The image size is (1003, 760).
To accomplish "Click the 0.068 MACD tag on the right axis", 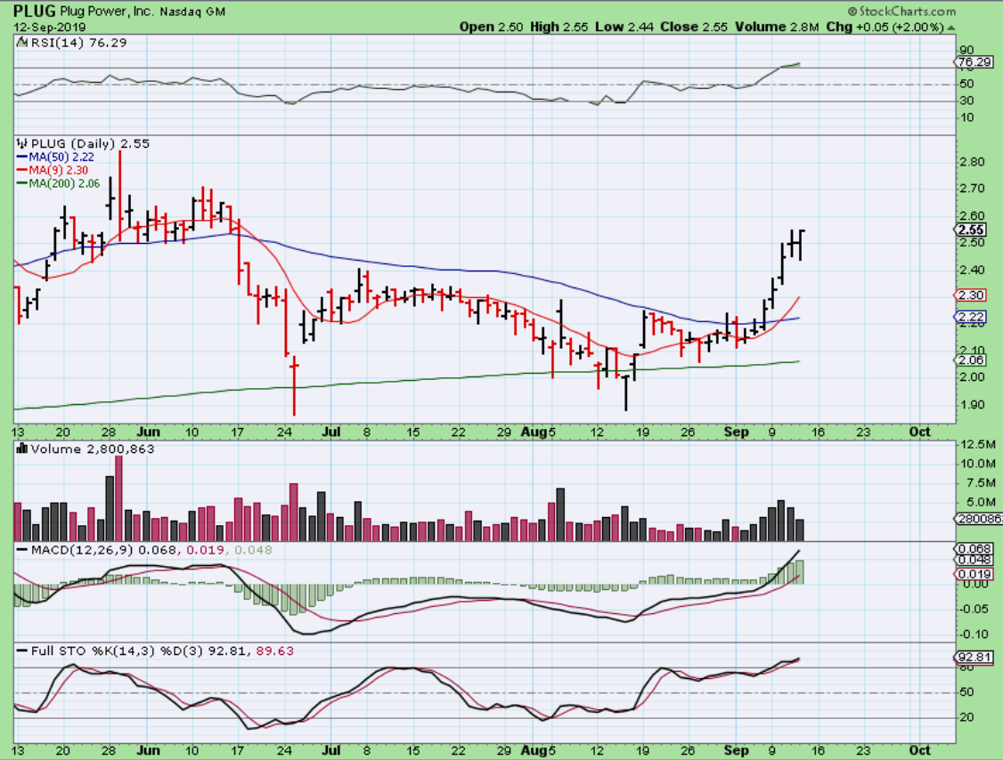I will pyautogui.click(x=974, y=548).
